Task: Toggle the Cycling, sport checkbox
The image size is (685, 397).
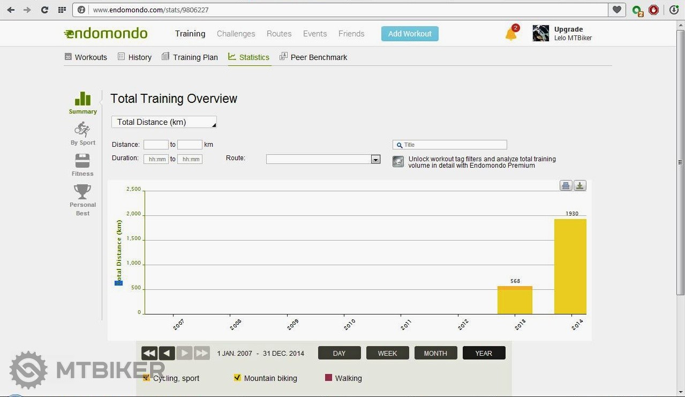Action: click(x=147, y=378)
